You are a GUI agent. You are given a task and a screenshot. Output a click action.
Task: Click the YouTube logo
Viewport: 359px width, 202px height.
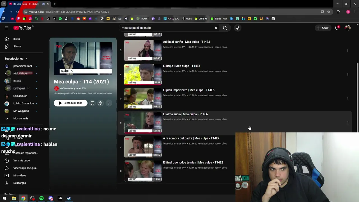click(x=22, y=28)
